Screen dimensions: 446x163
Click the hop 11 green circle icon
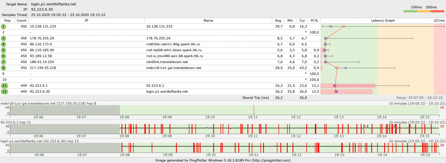pos(4,86)
